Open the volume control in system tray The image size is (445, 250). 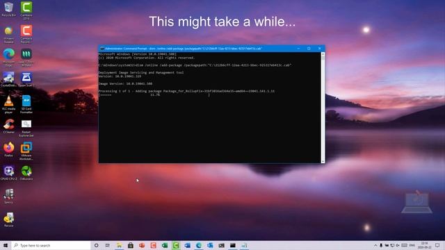(x=398, y=245)
